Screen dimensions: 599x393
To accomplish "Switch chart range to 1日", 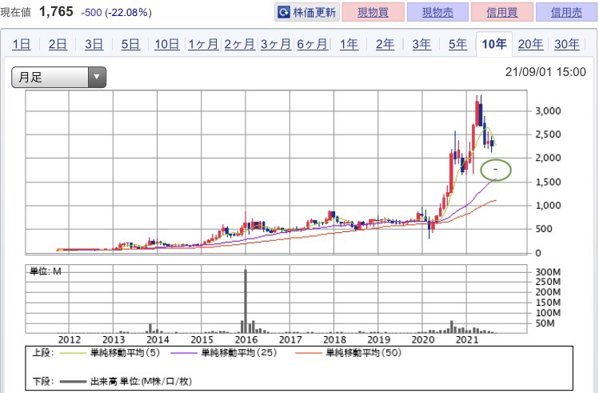I will pos(22,44).
